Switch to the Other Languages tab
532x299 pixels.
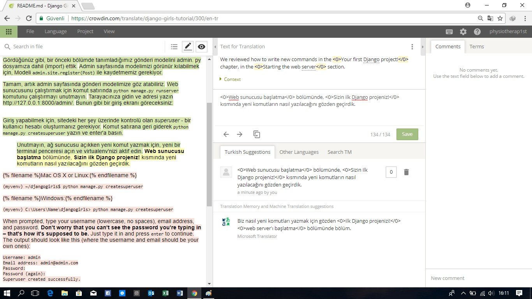pyautogui.click(x=299, y=152)
